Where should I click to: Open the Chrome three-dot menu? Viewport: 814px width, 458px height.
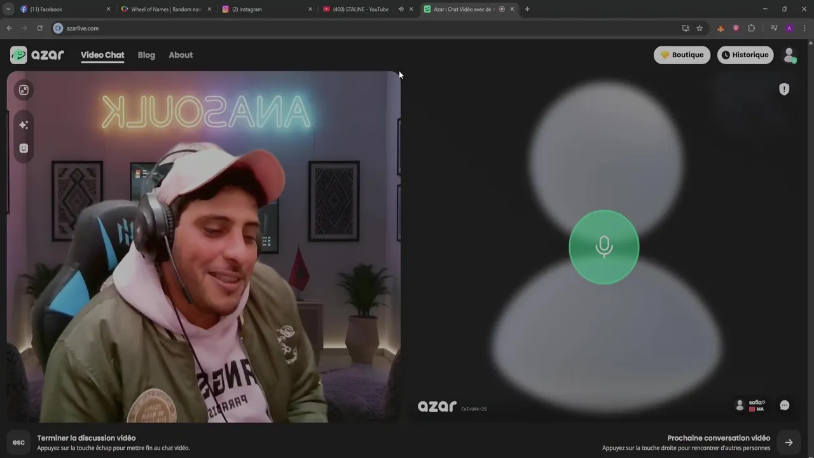pos(804,28)
